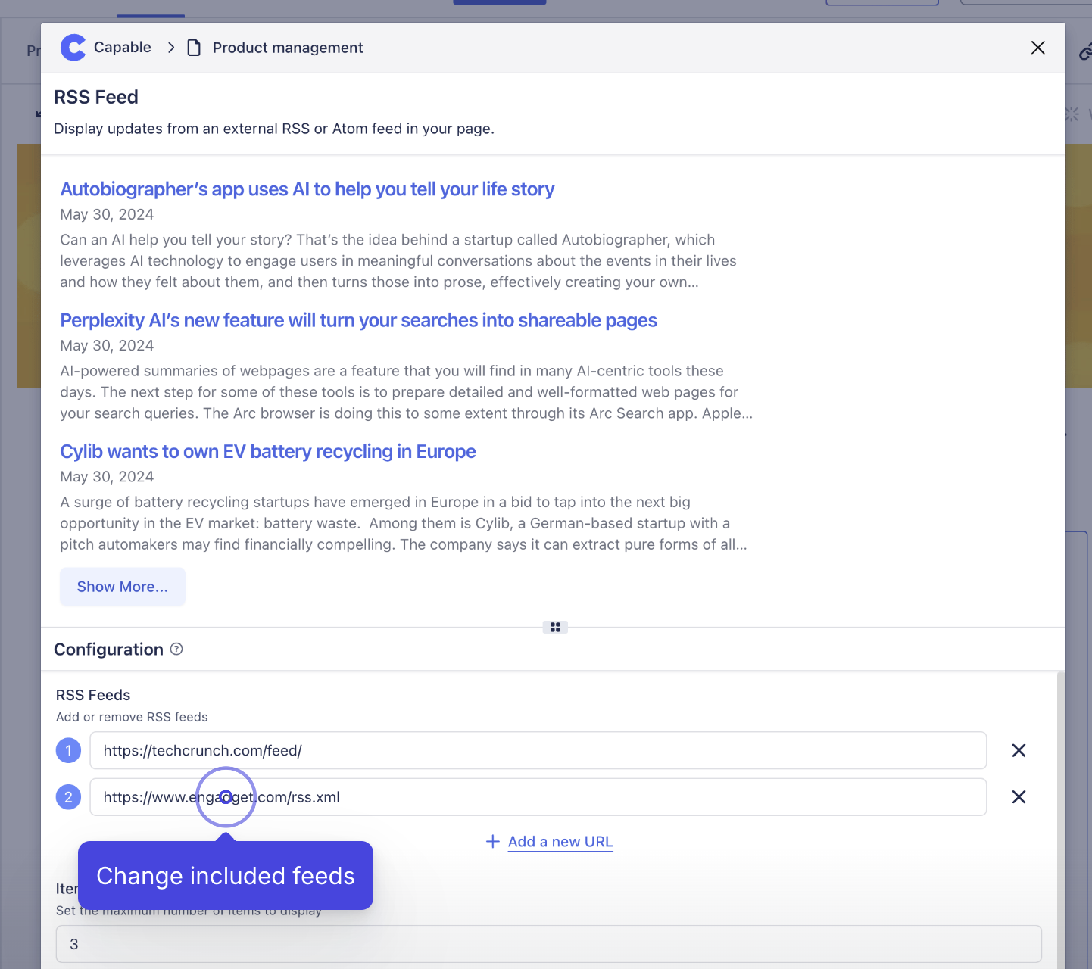Click the page document icon in breadcrumb
Image resolution: width=1092 pixels, height=969 pixels.
click(x=194, y=48)
